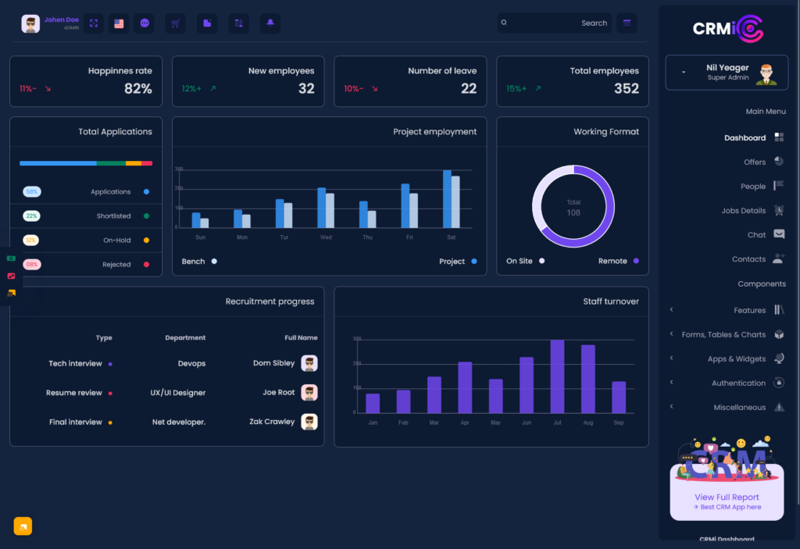Click the UX/UI Designer department cell
Screen dimensions: 800x549
178,393
